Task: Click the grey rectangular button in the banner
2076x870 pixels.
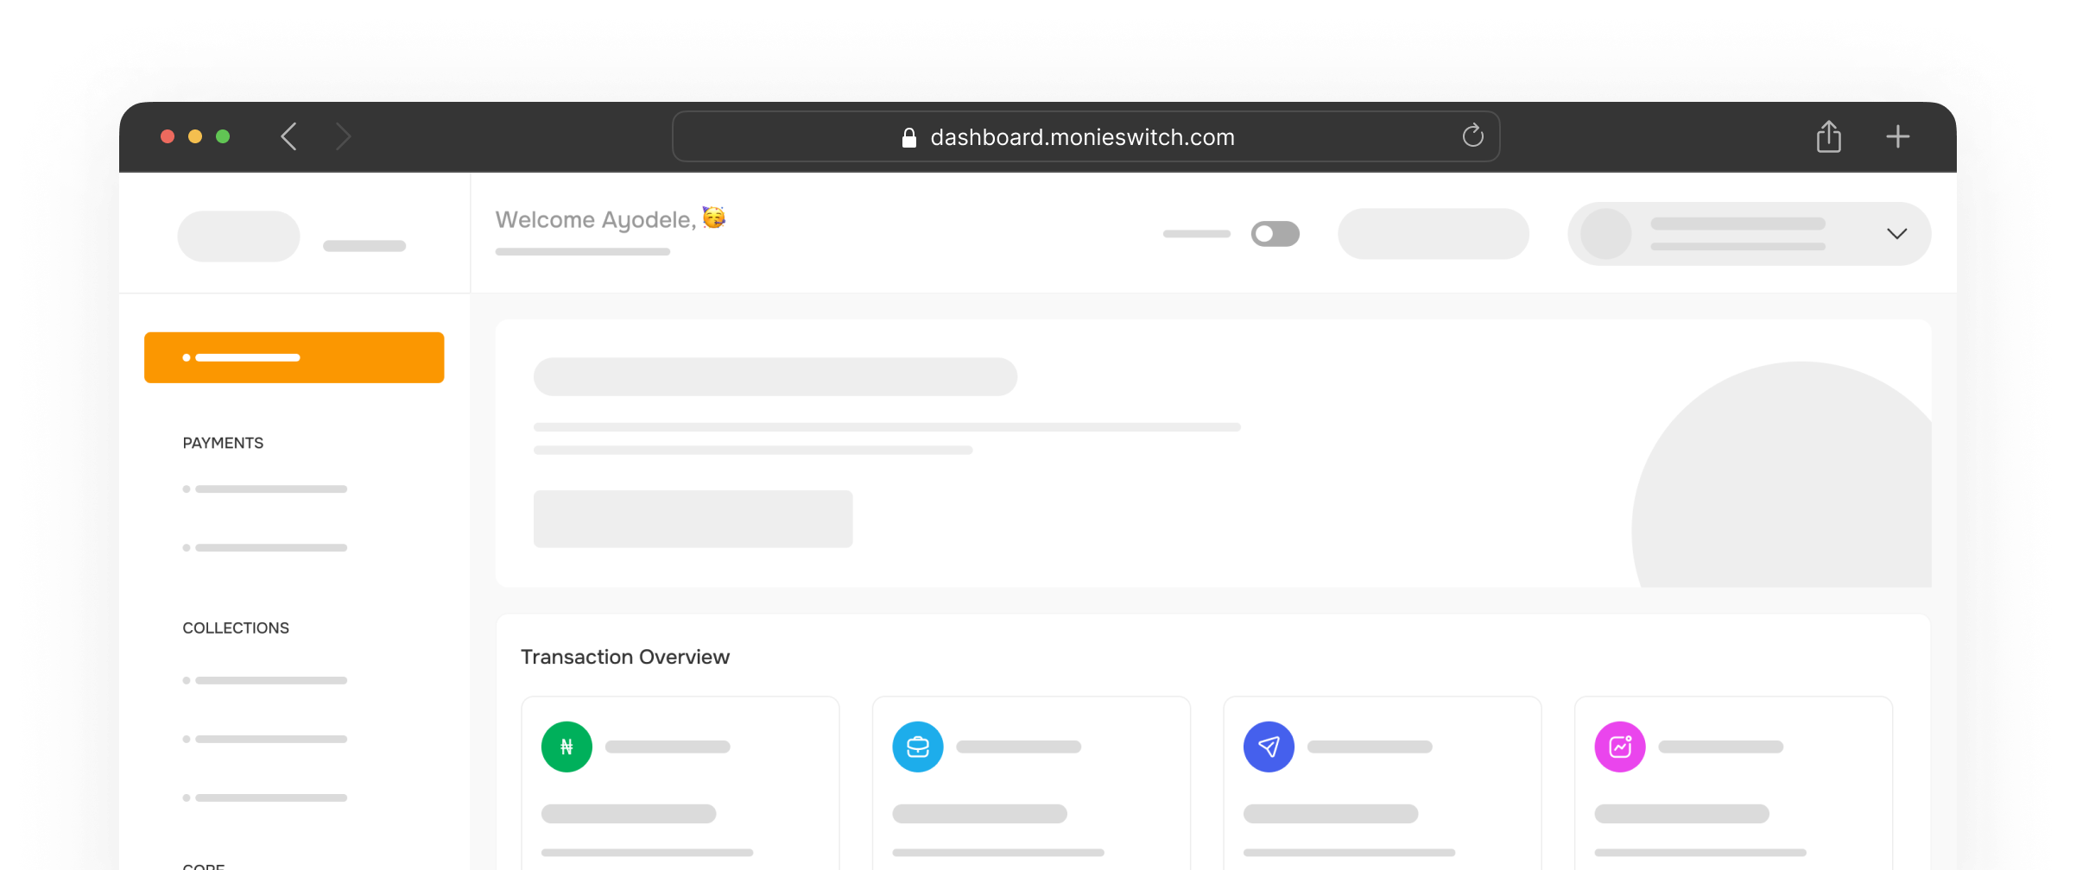Action: (x=693, y=519)
